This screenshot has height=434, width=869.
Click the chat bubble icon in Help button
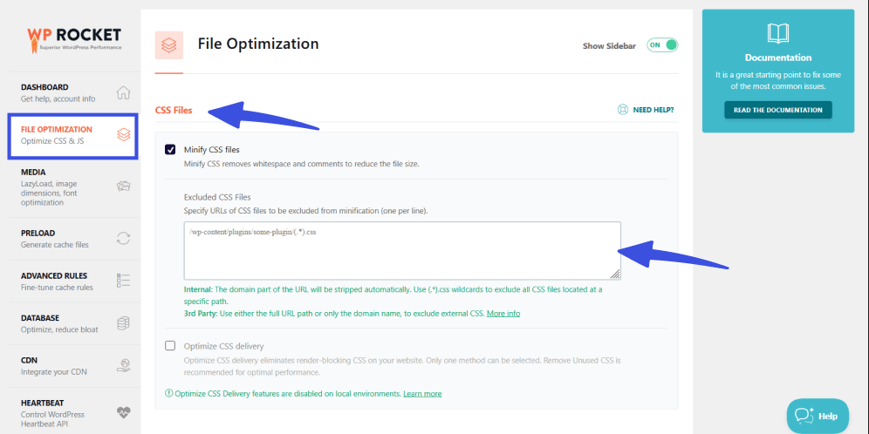(804, 416)
